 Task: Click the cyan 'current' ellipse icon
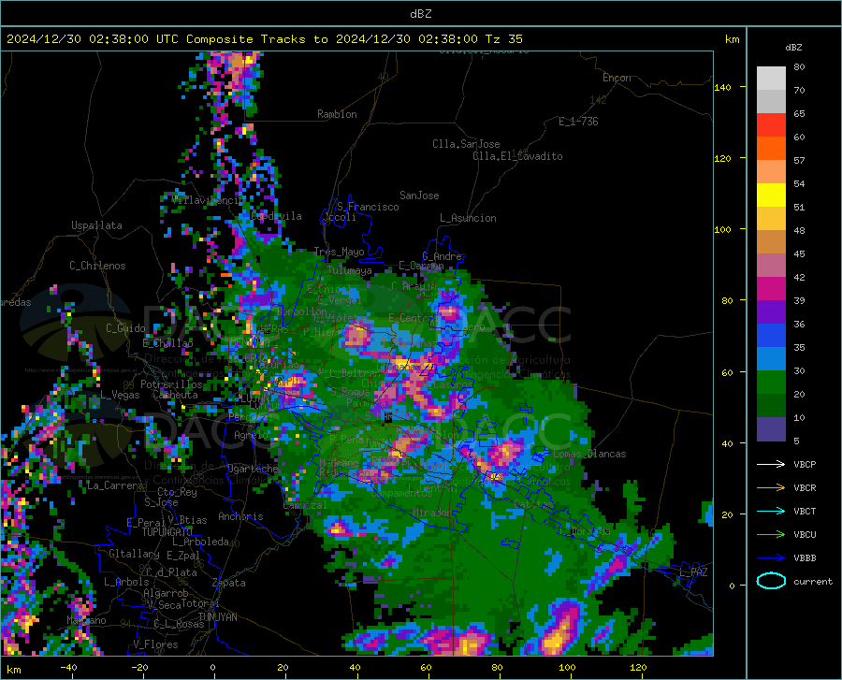(x=771, y=581)
